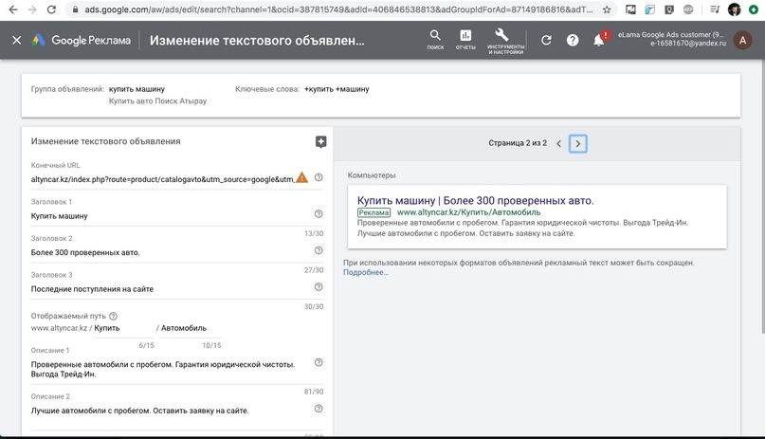The height and width of the screenshot is (439, 765).
Task: Open the account avatar menu
Action: point(742,40)
